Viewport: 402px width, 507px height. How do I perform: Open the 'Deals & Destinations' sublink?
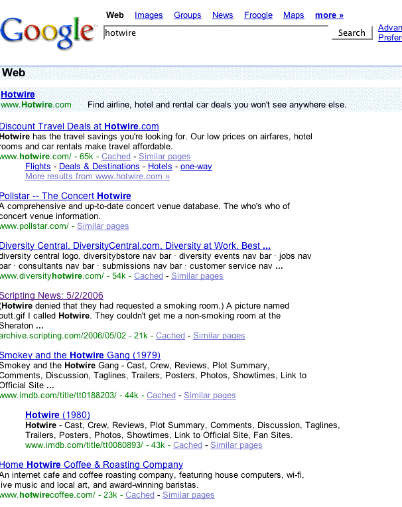(100, 167)
